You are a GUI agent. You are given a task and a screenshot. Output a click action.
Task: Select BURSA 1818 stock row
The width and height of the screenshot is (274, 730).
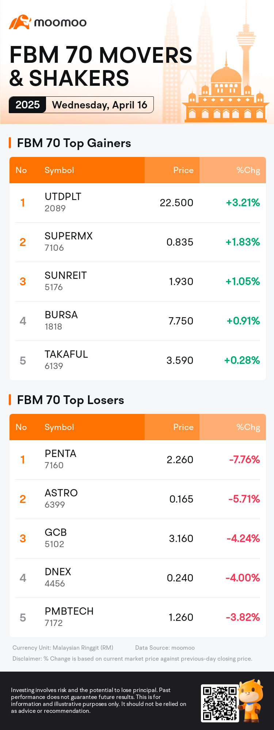138,321
